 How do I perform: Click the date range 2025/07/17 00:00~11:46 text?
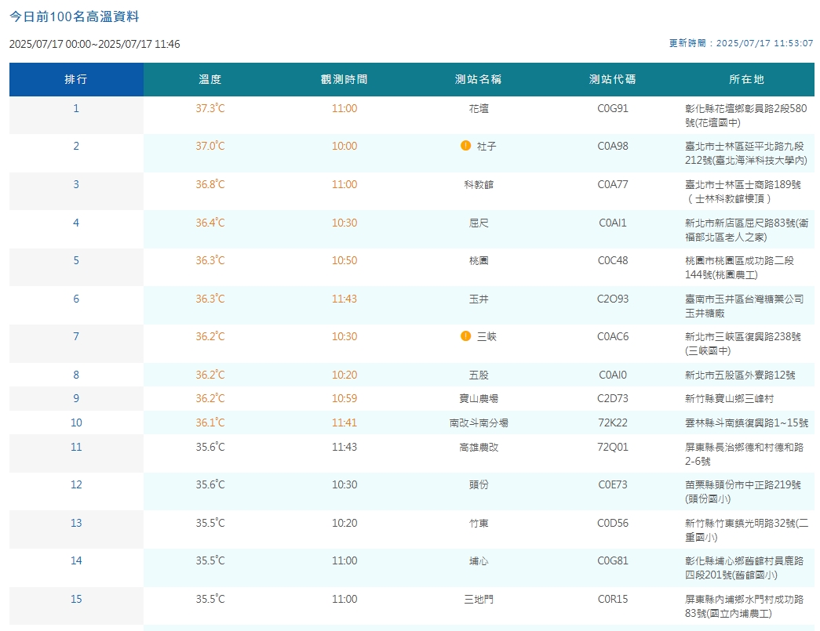(x=95, y=45)
